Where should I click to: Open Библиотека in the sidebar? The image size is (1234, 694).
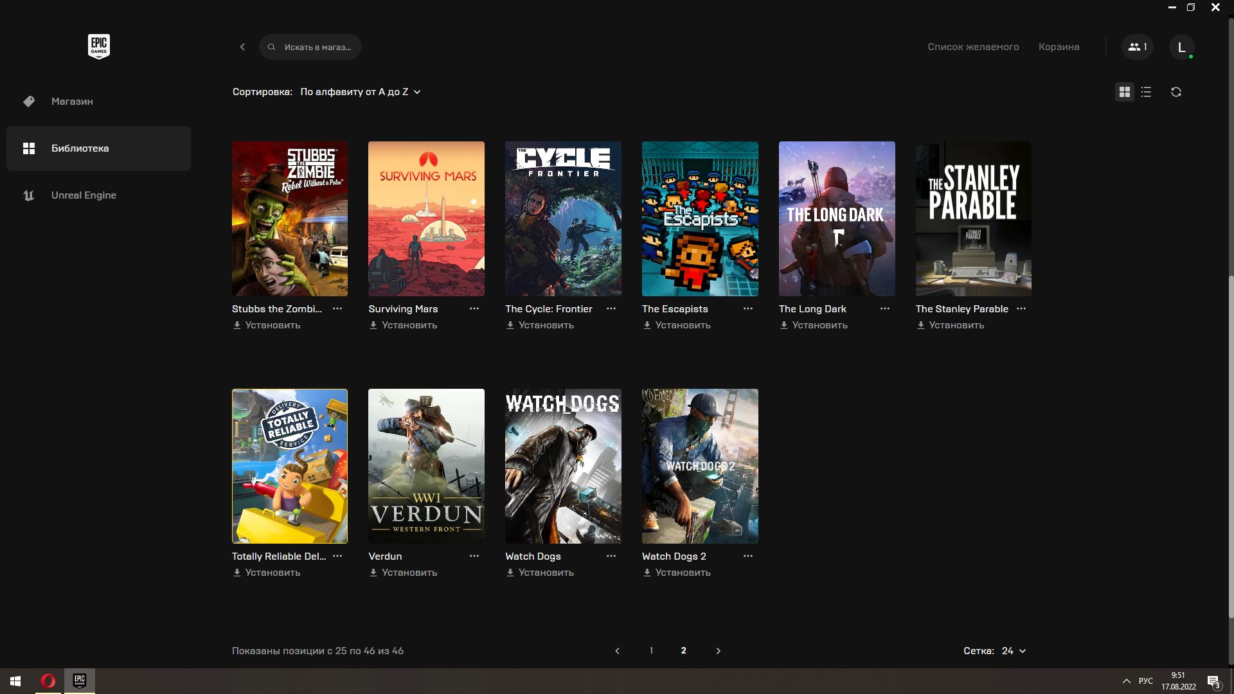point(98,148)
